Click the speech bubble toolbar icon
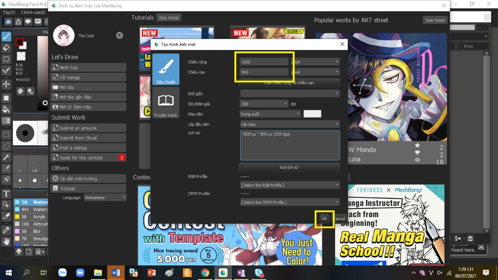Screen dimensions: 498x280 pyautogui.click(x=28, y=21)
